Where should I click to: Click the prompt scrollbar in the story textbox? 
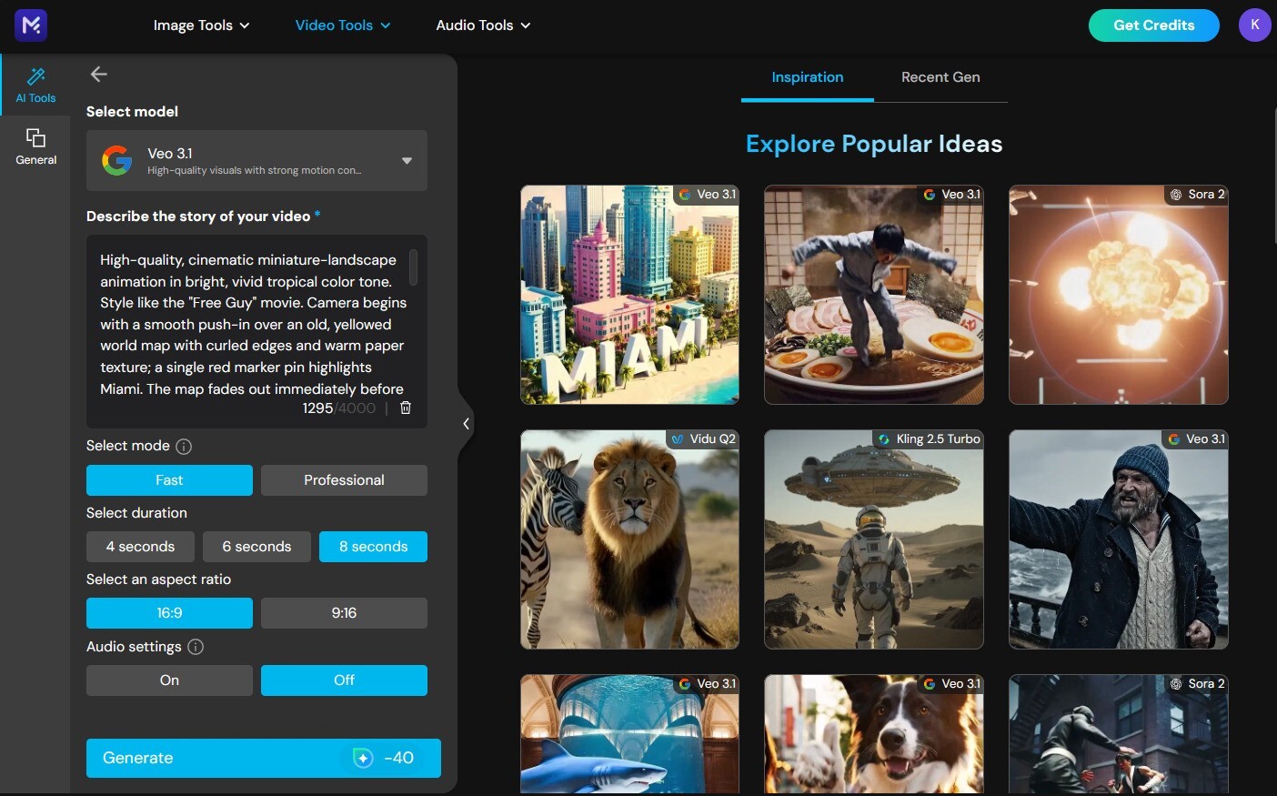click(x=414, y=267)
